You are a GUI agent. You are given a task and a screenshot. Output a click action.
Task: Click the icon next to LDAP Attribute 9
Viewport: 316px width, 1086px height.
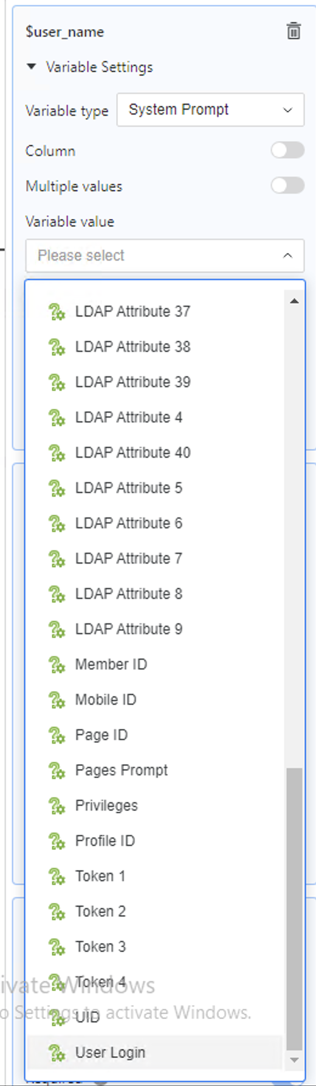coord(57,629)
